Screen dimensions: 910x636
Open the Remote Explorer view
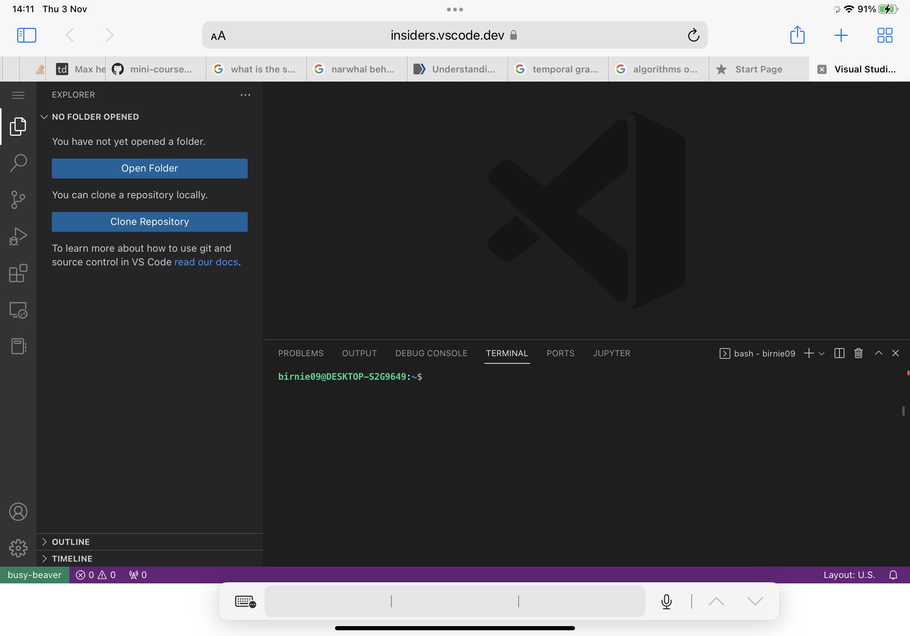[18, 310]
